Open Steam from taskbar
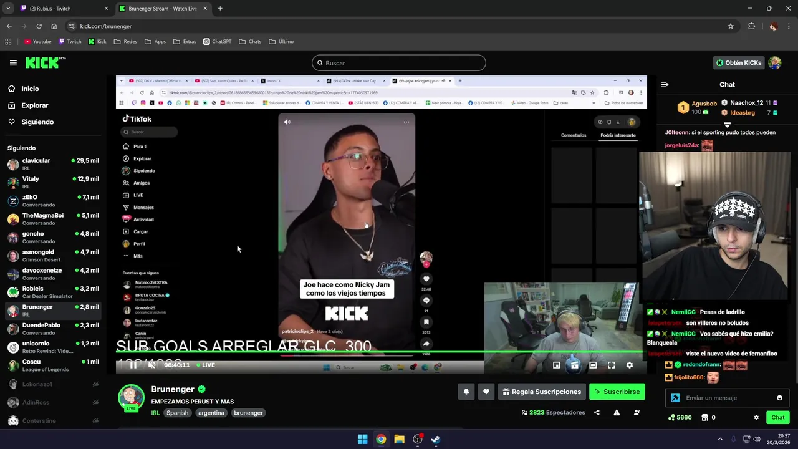The height and width of the screenshot is (449, 798). (x=436, y=439)
